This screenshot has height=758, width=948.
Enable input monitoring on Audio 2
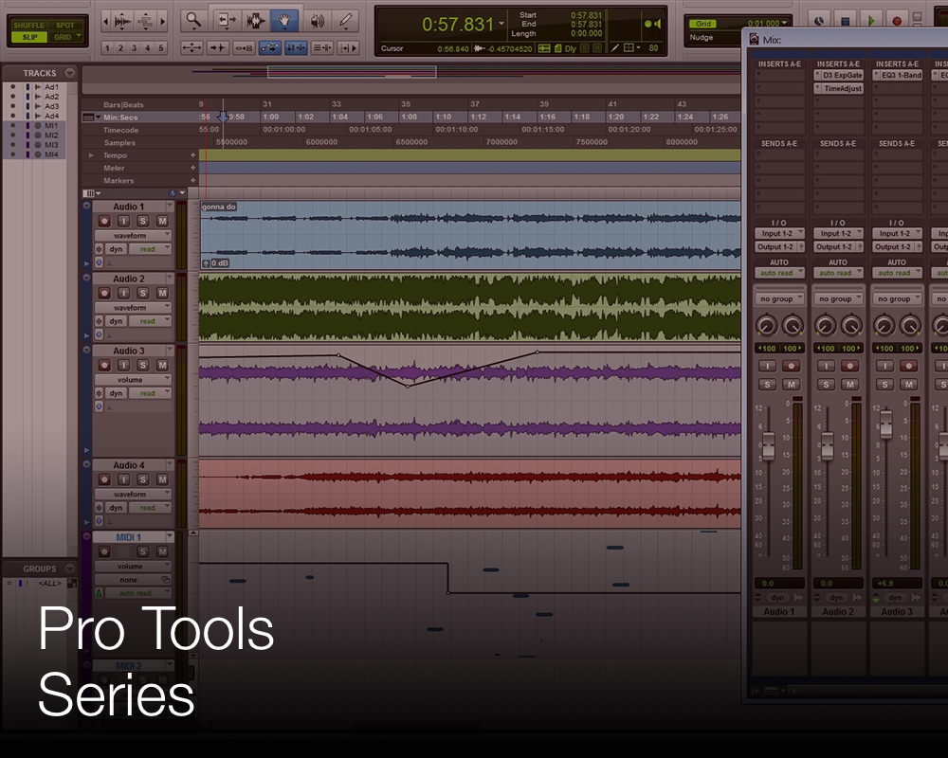123,293
